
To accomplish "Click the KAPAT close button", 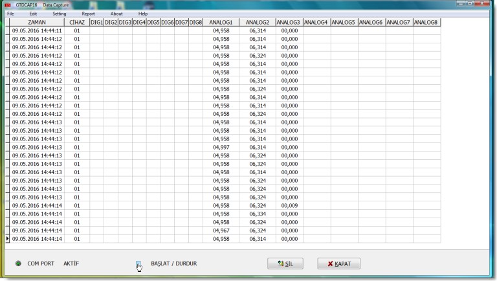I will (x=339, y=264).
